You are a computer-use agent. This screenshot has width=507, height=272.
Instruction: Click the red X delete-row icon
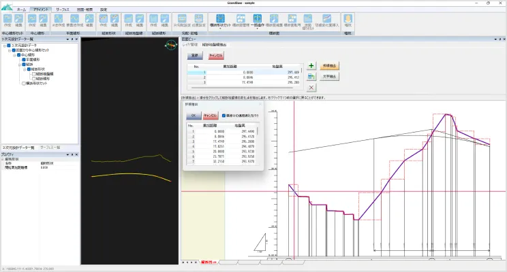(x=311, y=88)
